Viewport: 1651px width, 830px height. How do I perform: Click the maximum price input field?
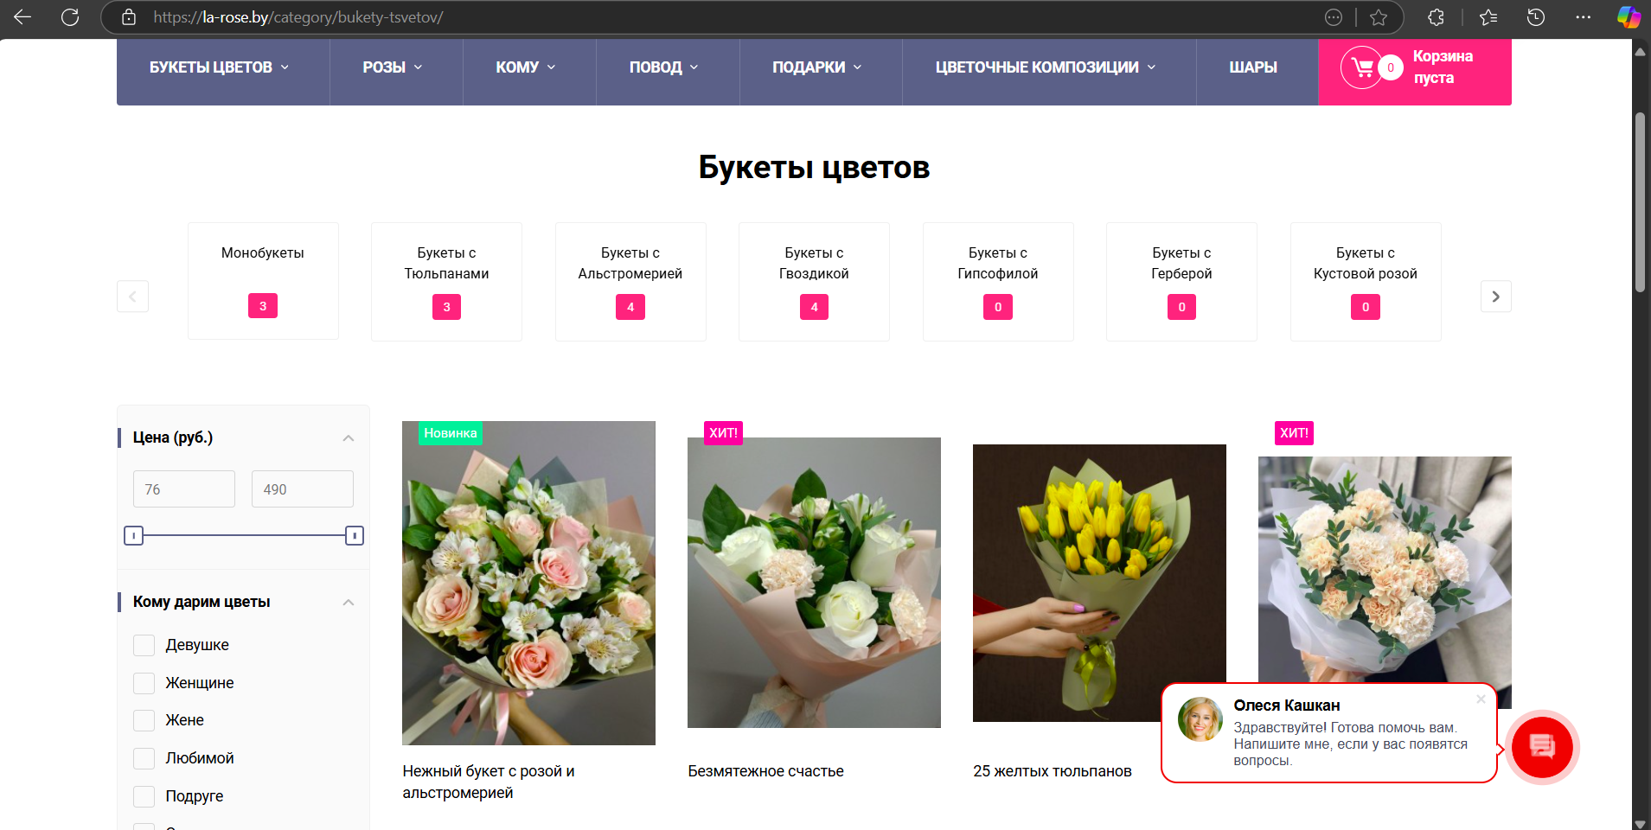pos(301,488)
